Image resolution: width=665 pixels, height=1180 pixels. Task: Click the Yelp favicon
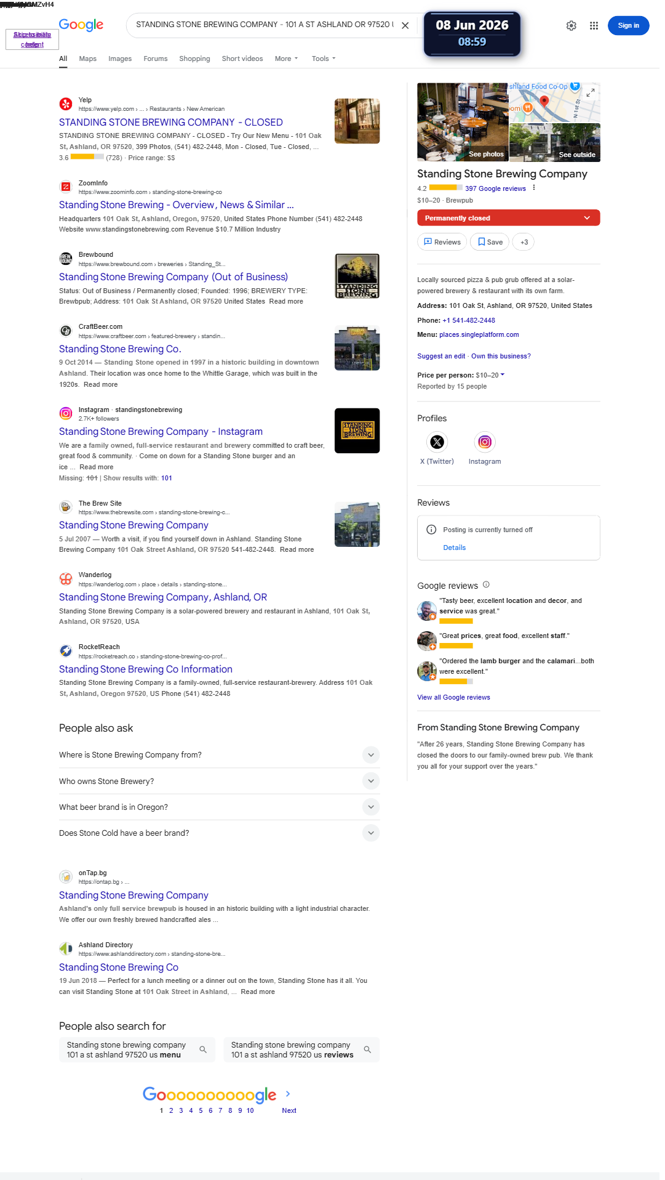click(66, 103)
